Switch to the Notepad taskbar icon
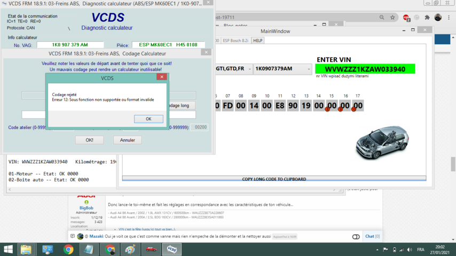 pyautogui.click(x=89, y=249)
